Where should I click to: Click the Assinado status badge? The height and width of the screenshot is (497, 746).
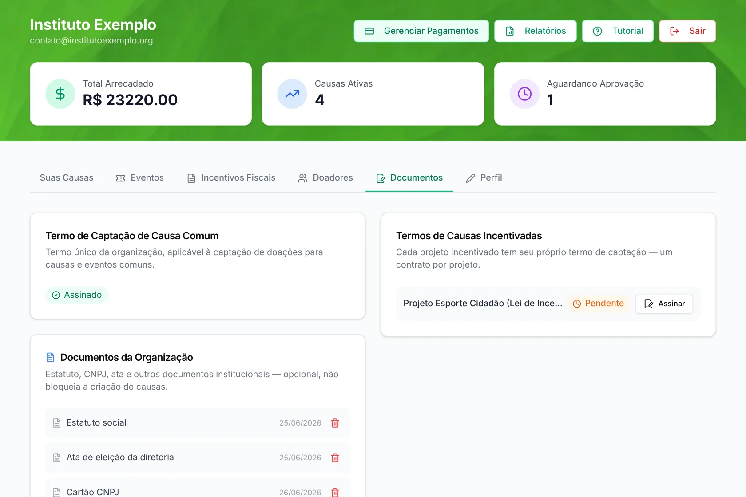coord(77,295)
